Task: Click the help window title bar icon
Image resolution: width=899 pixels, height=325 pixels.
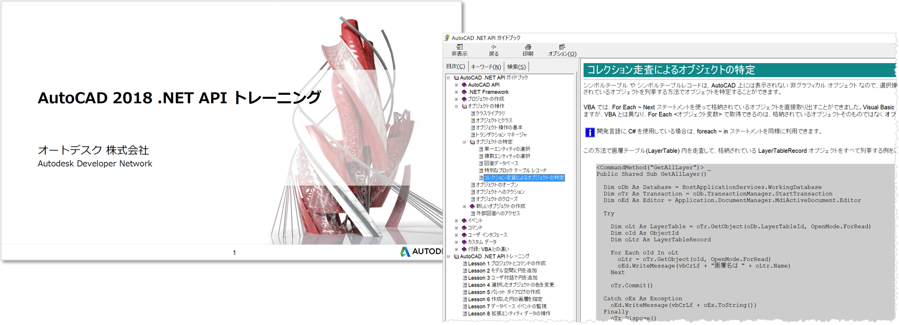Action: [447, 38]
